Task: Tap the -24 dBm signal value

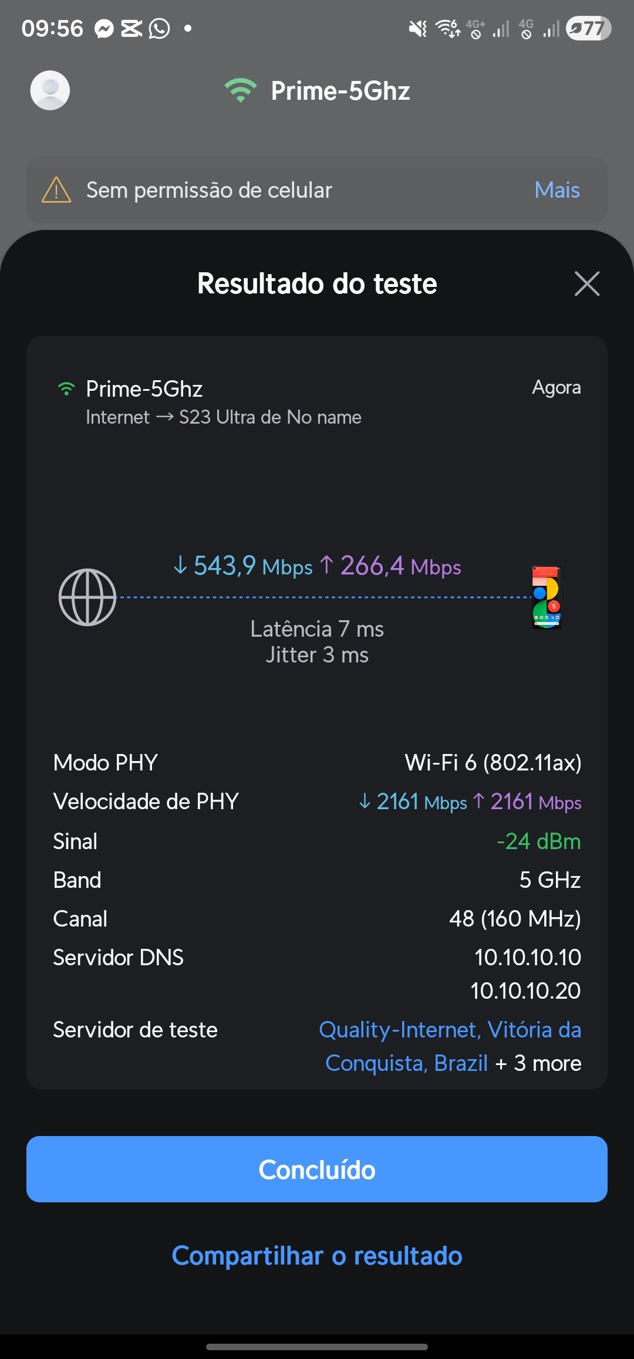Action: pos(538,841)
